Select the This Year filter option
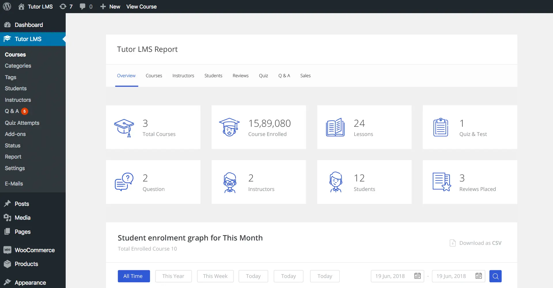The image size is (553, 288). [x=173, y=276]
